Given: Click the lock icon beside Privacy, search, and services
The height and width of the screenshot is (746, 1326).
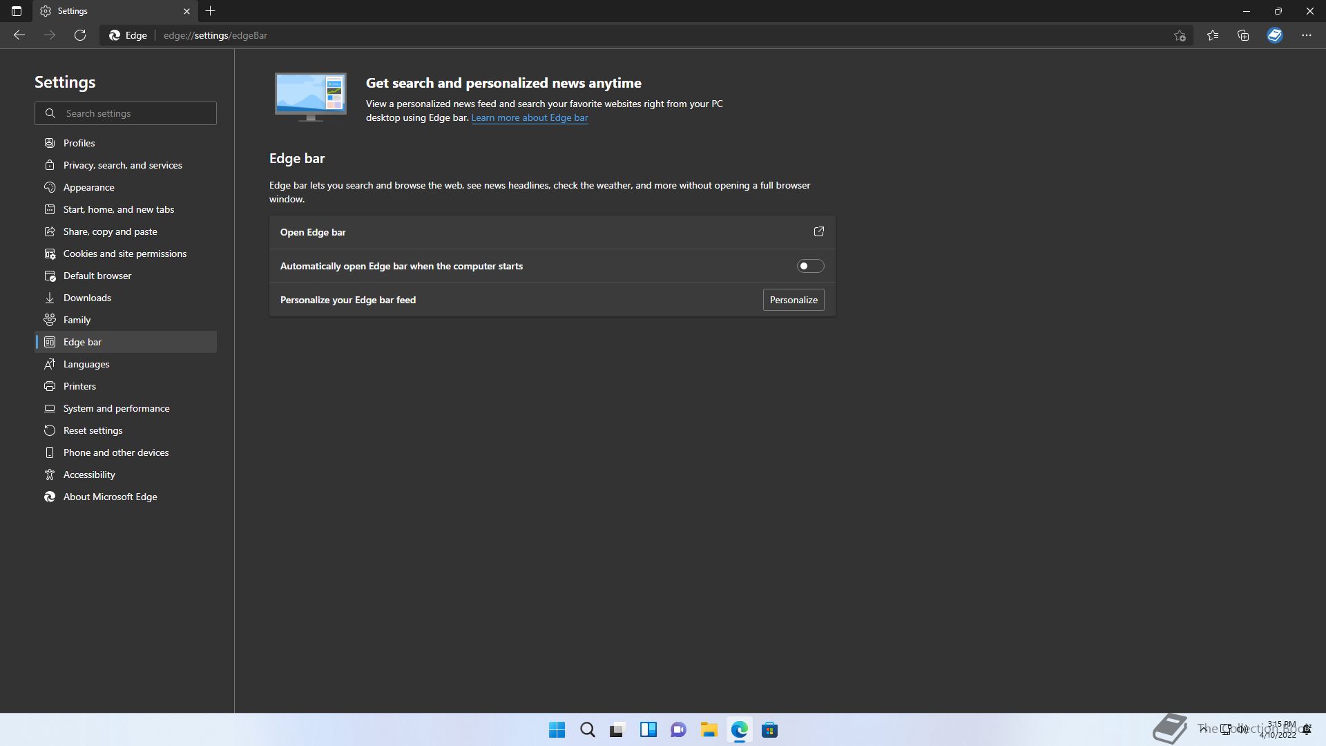Looking at the screenshot, I should [x=50, y=165].
